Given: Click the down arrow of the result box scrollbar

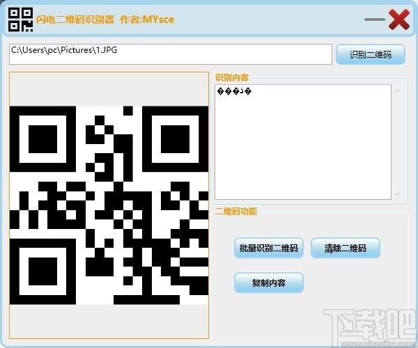Looking at the screenshot, I should pyautogui.click(x=398, y=193).
